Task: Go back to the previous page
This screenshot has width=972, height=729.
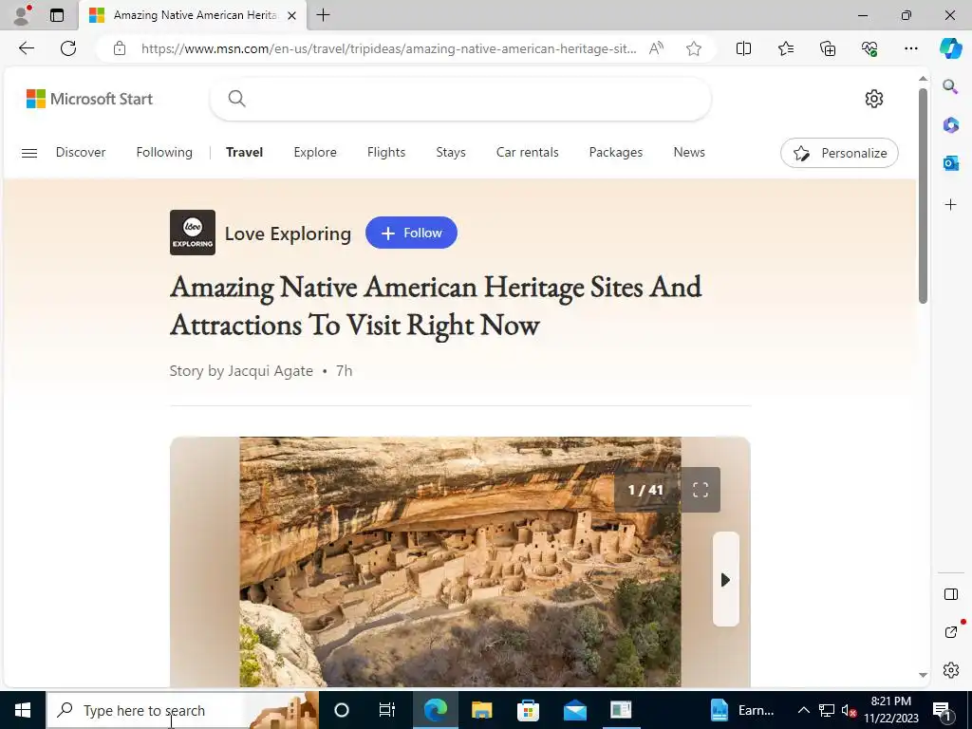Action: click(26, 48)
